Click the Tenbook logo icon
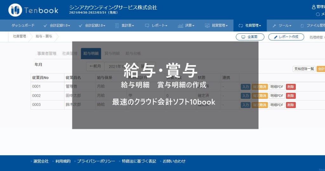Viewport: 325px width, 171px height. tap(15, 10)
